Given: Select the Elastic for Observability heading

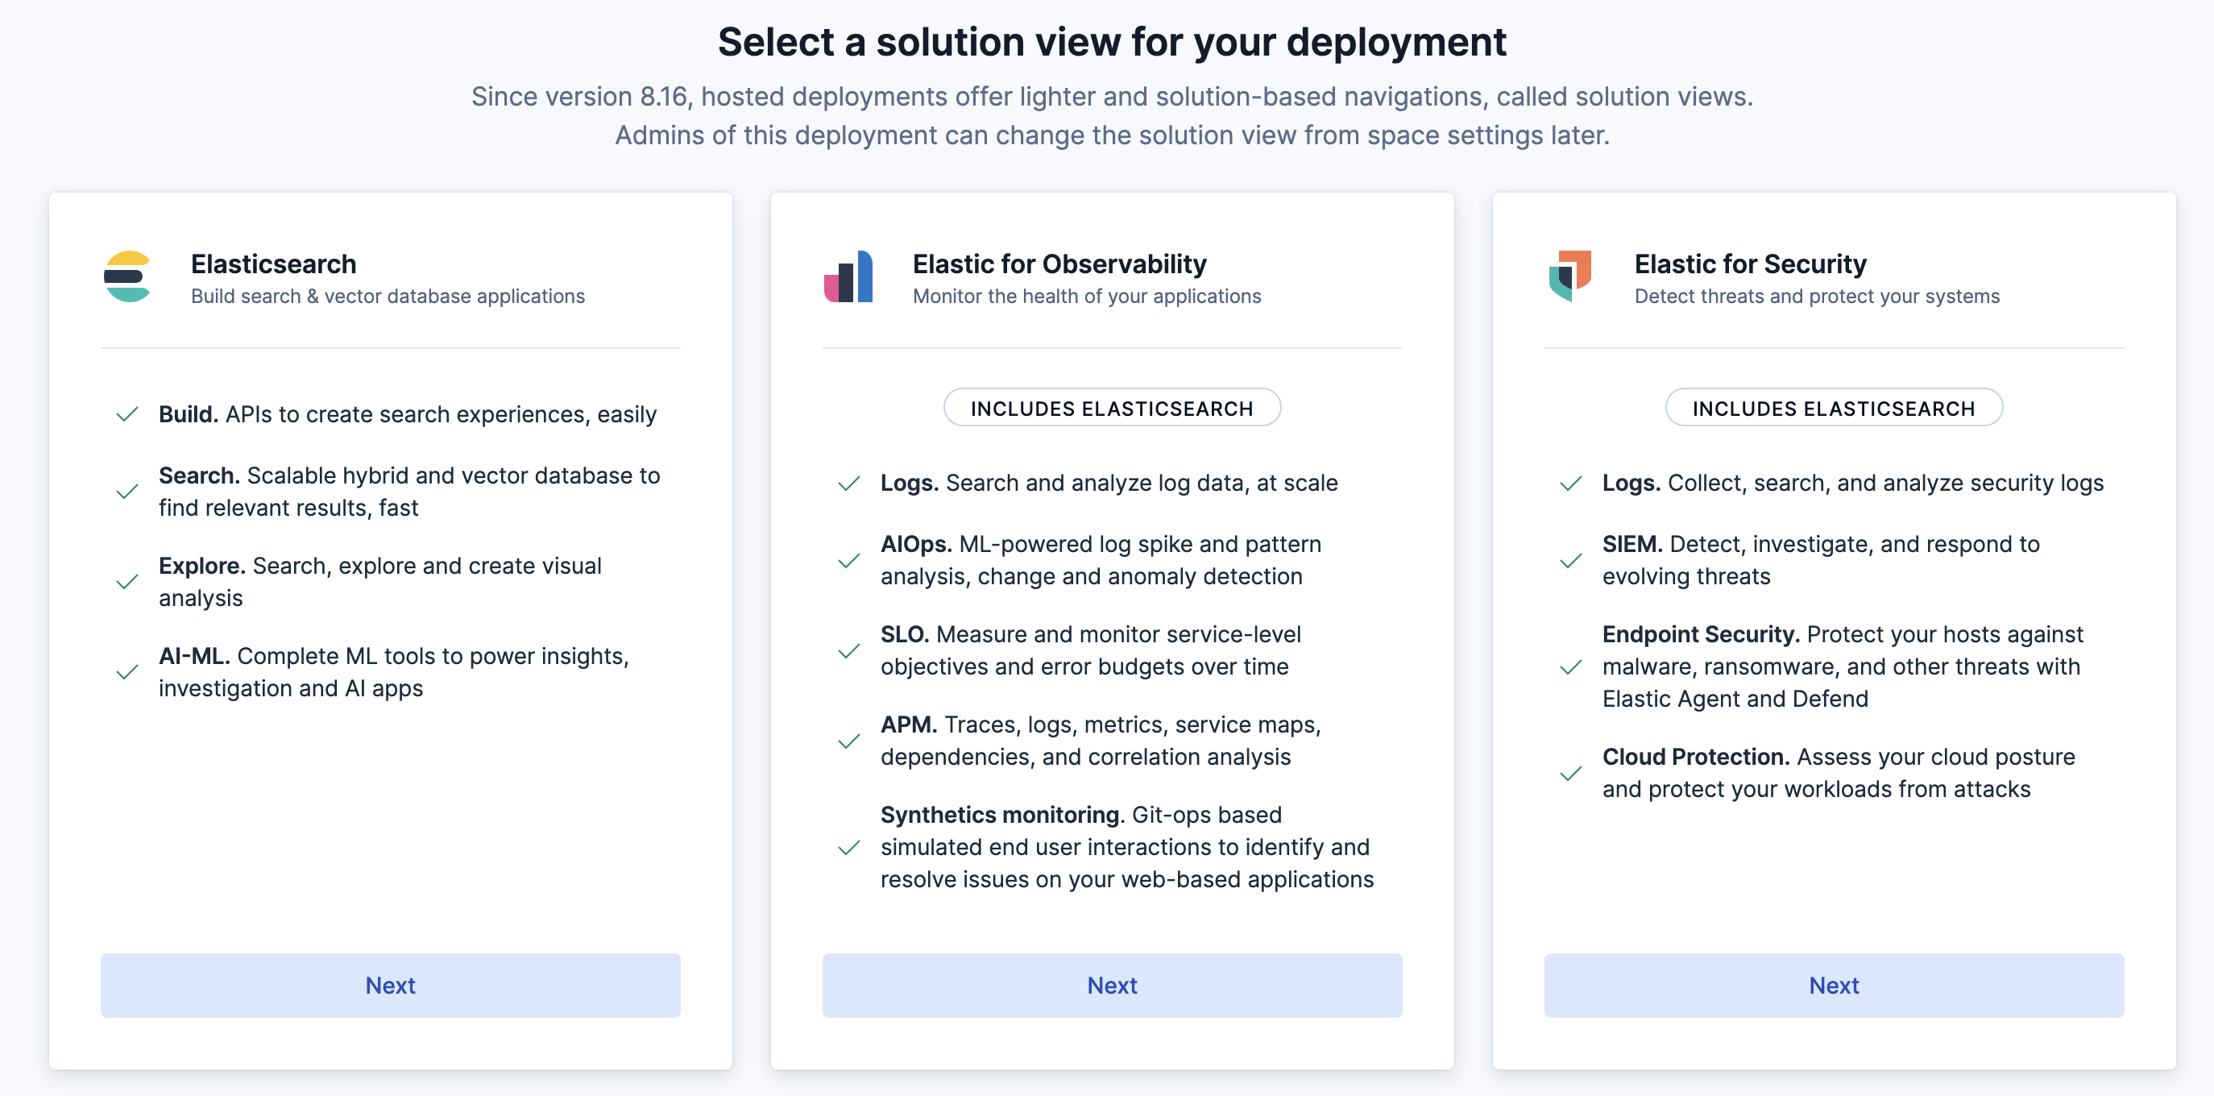Looking at the screenshot, I should tap(1059, 264).
